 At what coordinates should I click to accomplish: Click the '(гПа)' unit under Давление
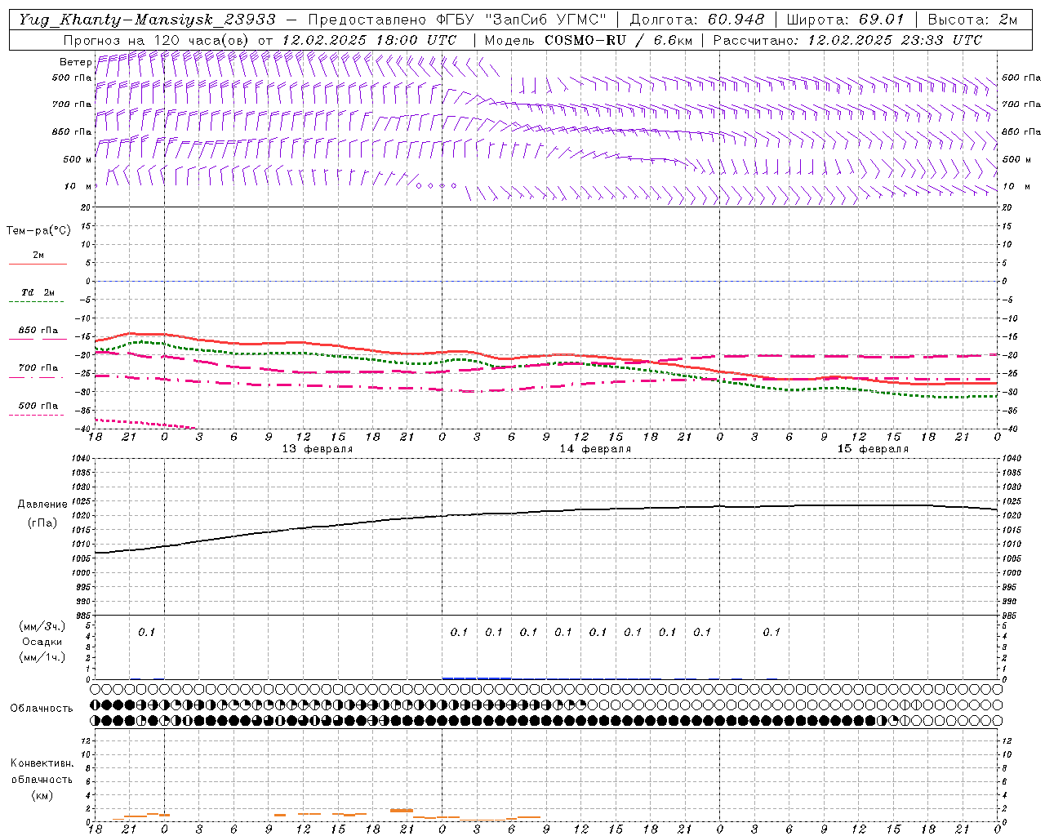pyautogui.click(x=42, y=522)
